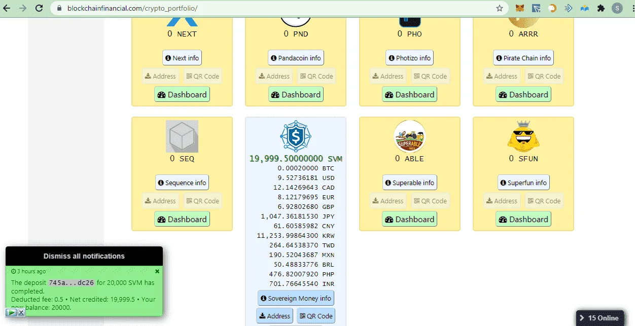
Task: Click the ARRR Address button
Action: click(502, 76)
